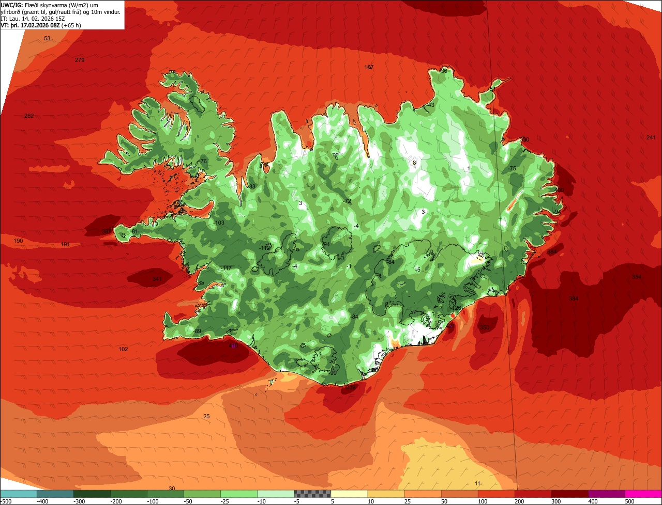662x505 pixels.
Task: Click the light teal -500 to -400 legend swatch
Action: (x=18, y=494)
